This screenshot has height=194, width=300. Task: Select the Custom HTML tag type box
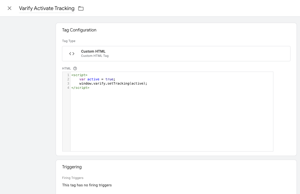[176, 54]
